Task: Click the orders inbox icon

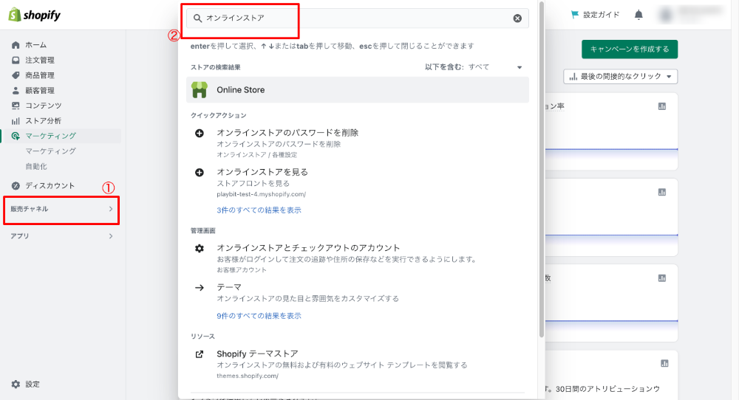Action: click(16, 61)
